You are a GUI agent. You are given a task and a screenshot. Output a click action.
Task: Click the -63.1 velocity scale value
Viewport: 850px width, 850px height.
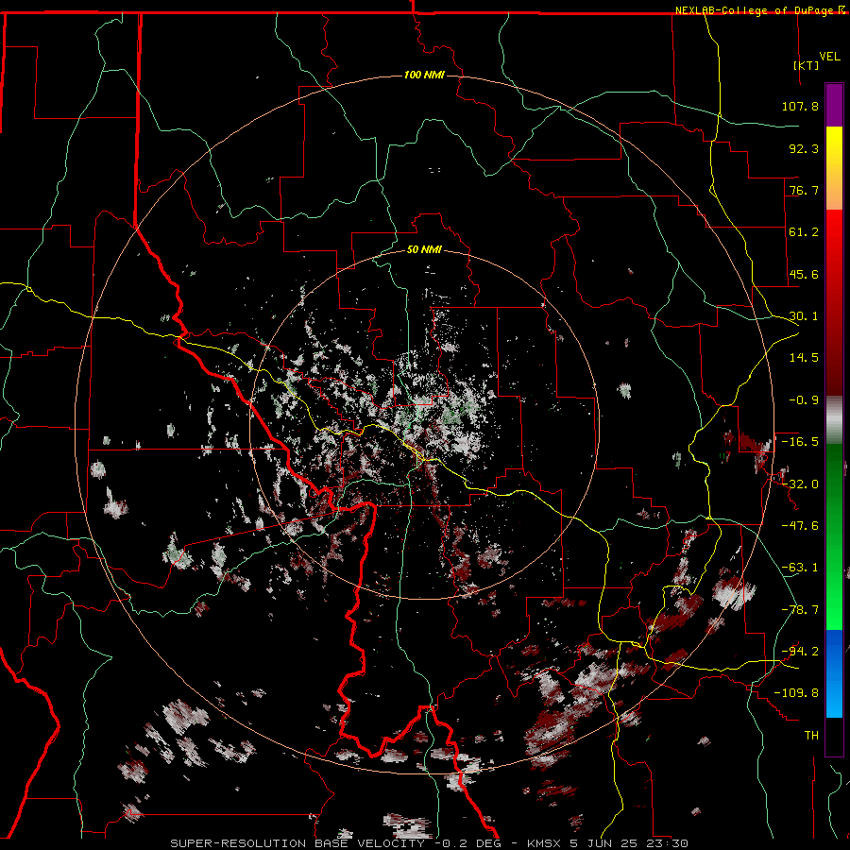pyautogui.click(x=800, y=568)
